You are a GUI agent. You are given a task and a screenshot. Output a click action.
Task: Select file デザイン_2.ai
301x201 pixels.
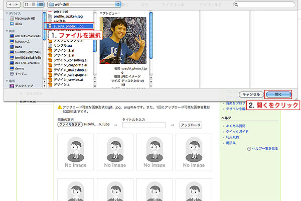61,50
